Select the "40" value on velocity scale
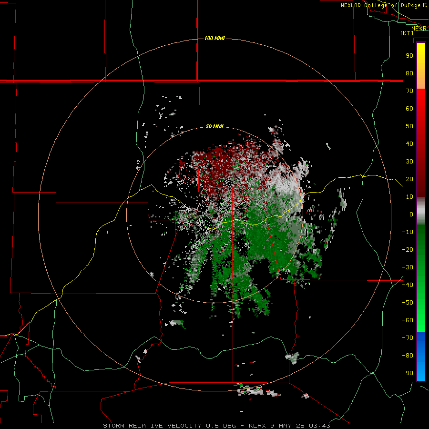The width and height of the screenshot is (429, 429). click(409, 143)
